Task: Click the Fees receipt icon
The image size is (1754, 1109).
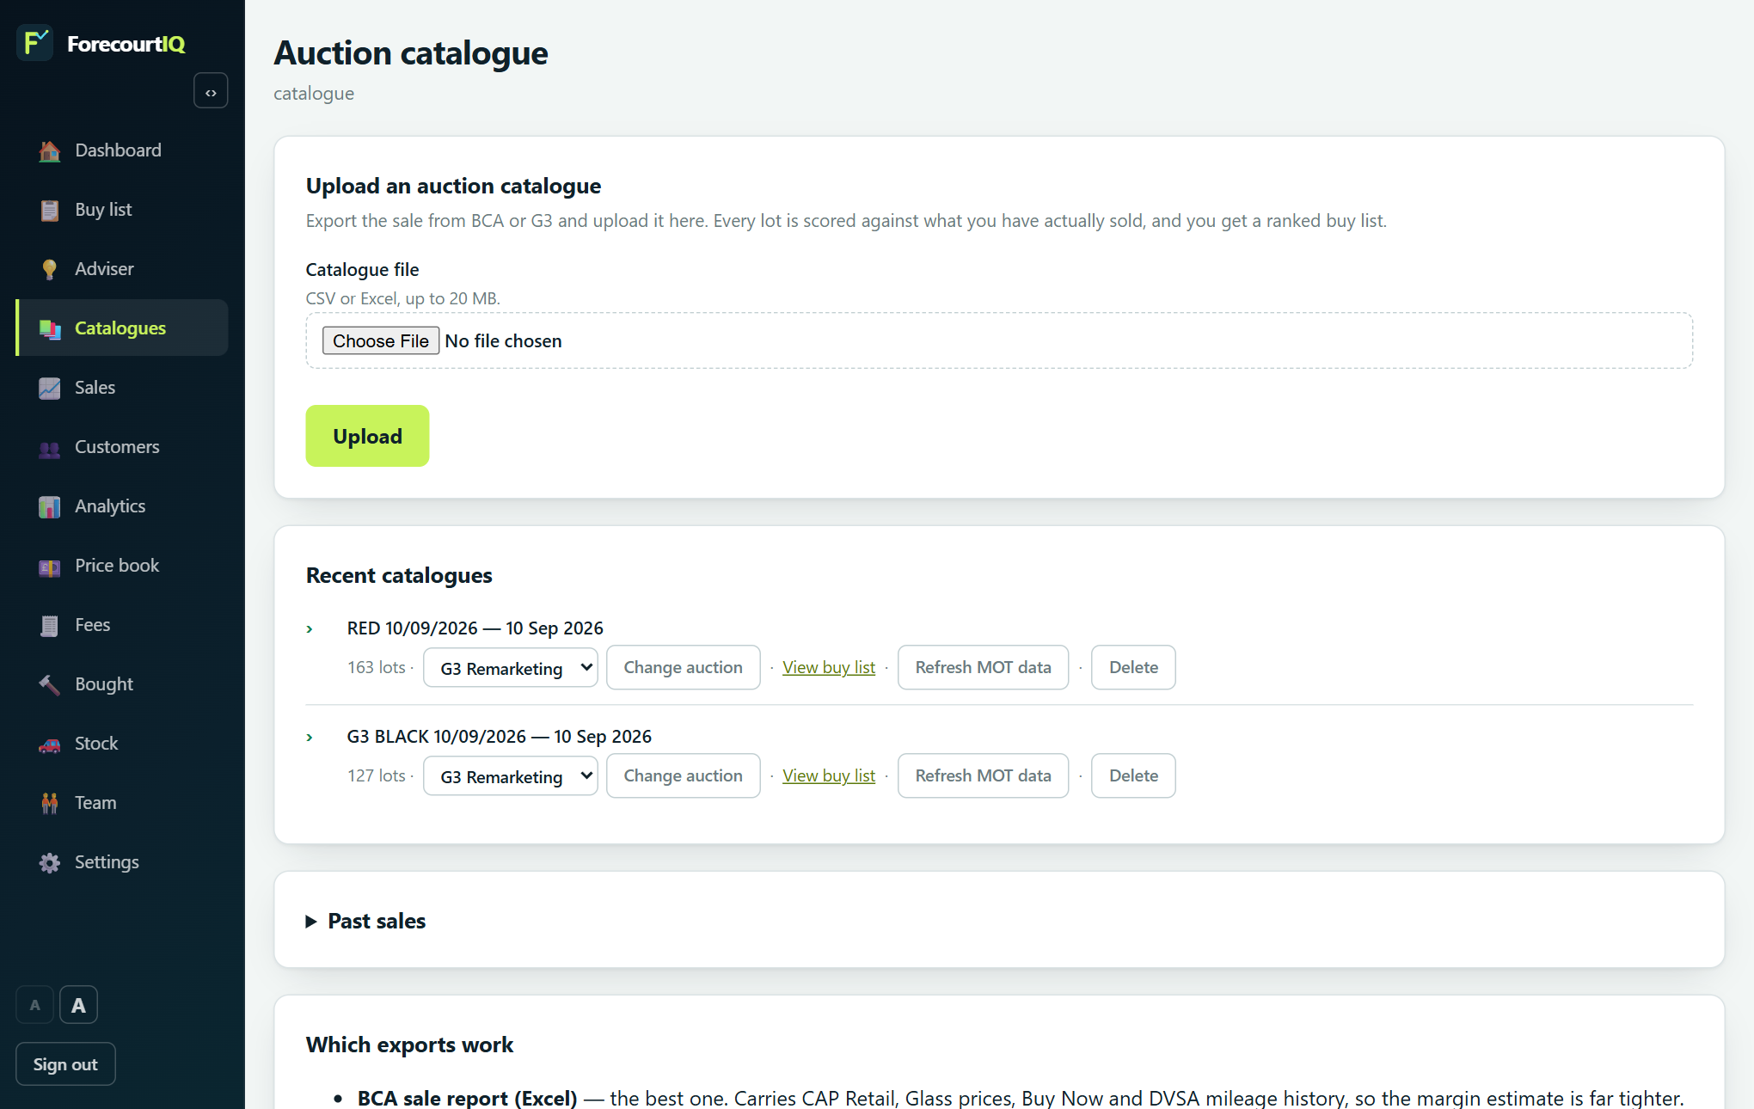Action: click(50, 625)
